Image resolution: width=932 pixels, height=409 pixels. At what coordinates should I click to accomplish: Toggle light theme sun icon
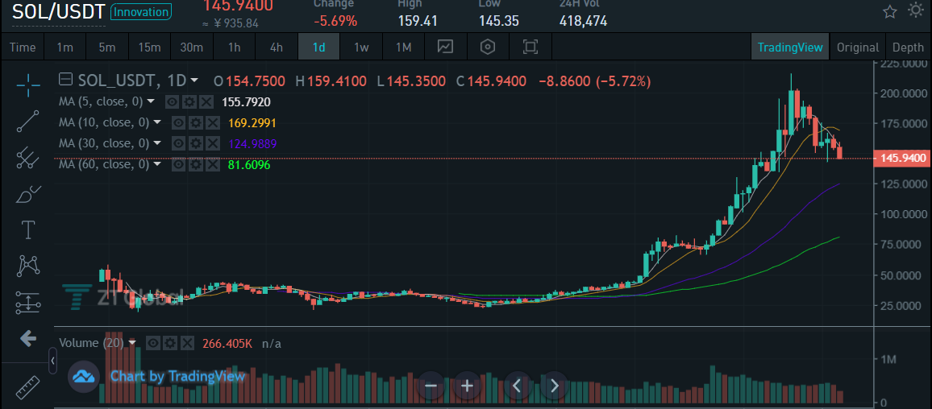pos(916,10)
